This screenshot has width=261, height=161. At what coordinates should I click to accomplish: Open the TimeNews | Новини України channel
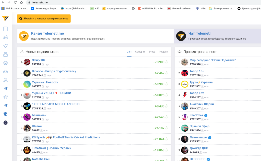pyautogui.click(x=51, y=148)
